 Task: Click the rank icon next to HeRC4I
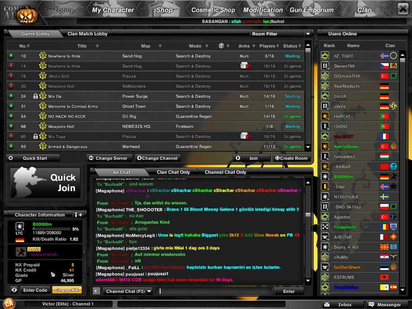pos(325,116)
